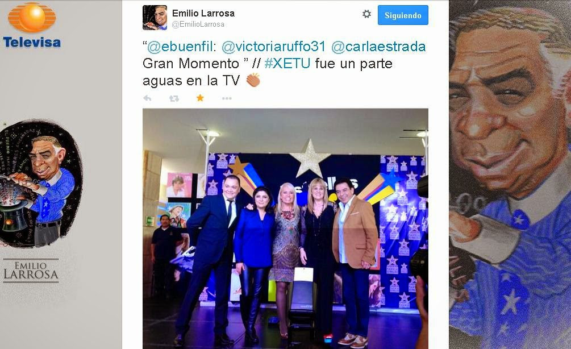Screen dimensions: 571x349
Task: Open the attached group photo
Action: 285,228
